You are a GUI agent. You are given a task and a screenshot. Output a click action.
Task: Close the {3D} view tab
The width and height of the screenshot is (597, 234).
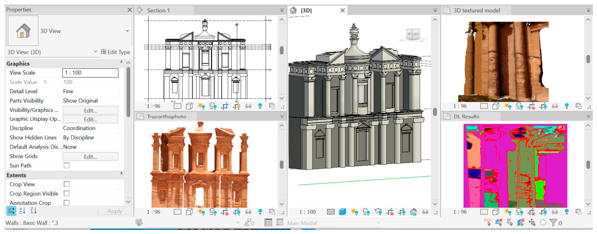click(x=342, y=10)
